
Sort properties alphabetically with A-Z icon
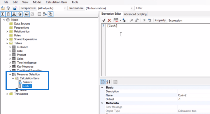point(108,82)
